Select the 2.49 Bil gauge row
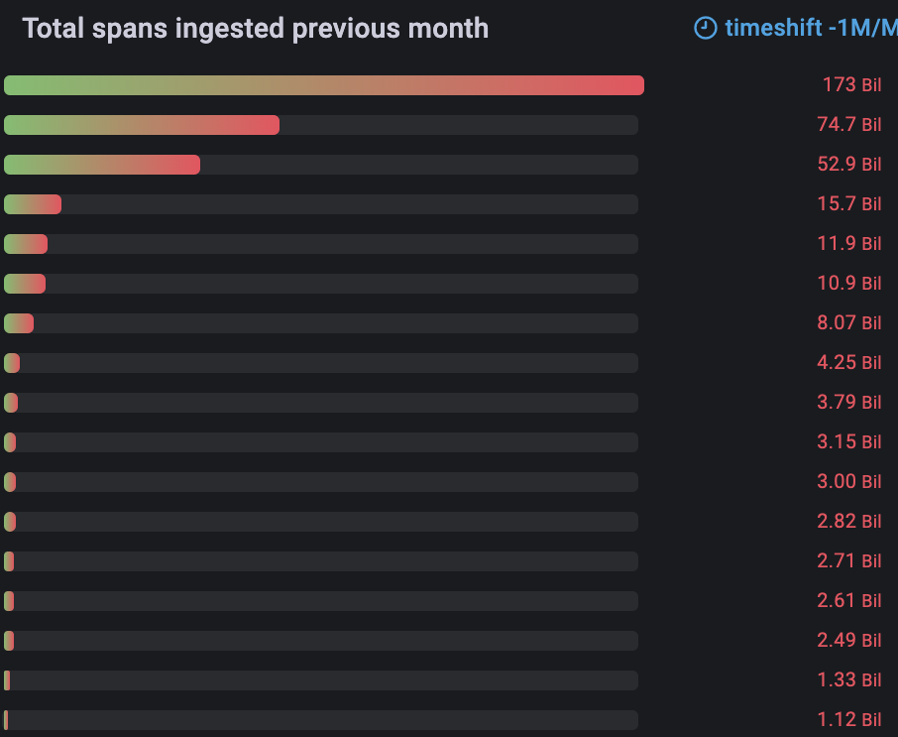This screenshot has height=737, width=898. [322, 640]
